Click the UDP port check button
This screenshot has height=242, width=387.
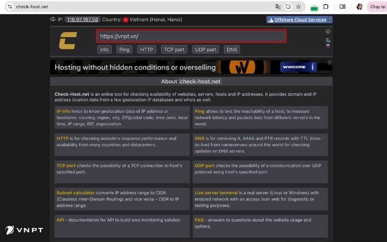point(205,50)
